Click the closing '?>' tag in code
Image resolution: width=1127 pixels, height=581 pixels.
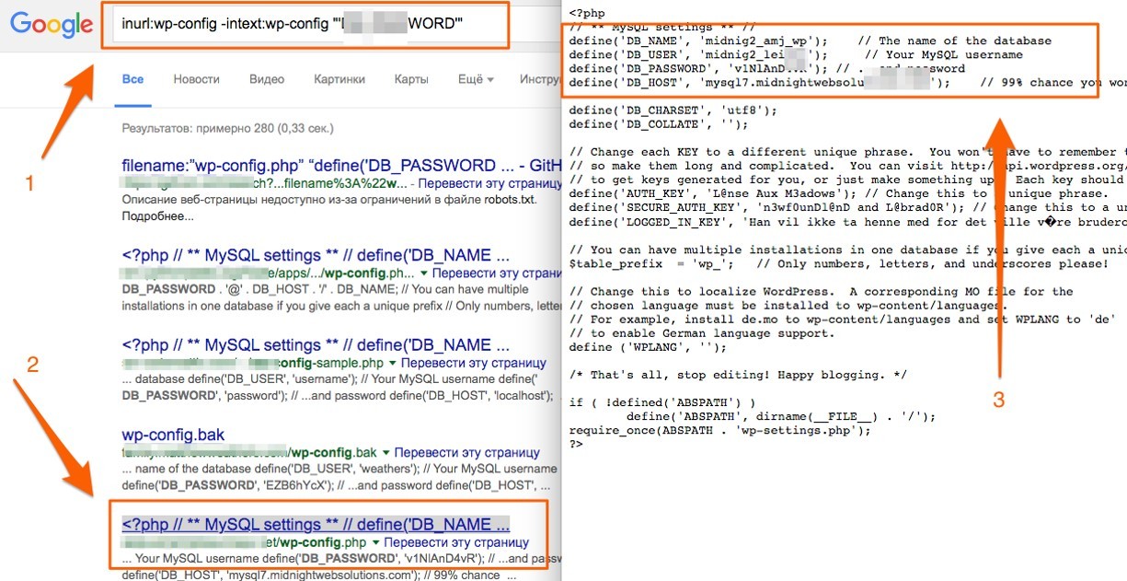point(575,444)
